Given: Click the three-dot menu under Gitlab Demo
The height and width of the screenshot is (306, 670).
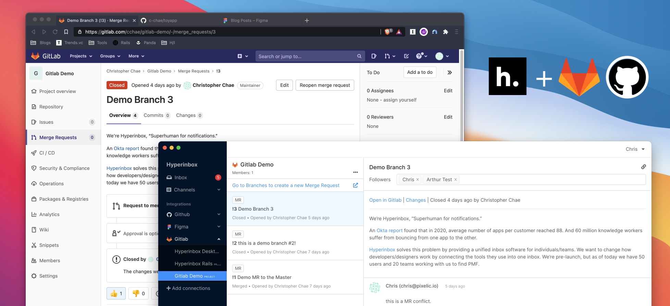Looking at the screenshot, I should pyautogui.click(x=355, y=172).
